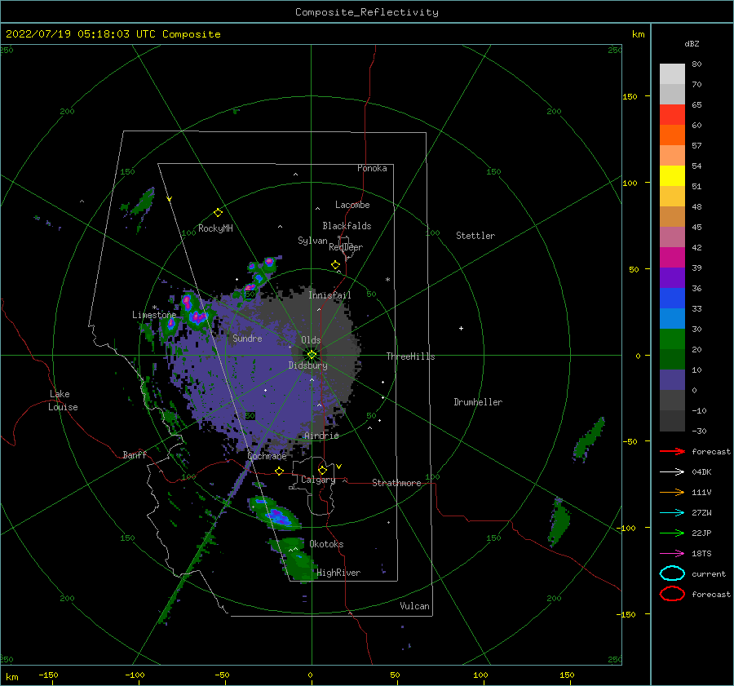
Task: Pick the 42 dBZ magenta swatch
Action: 672,258
